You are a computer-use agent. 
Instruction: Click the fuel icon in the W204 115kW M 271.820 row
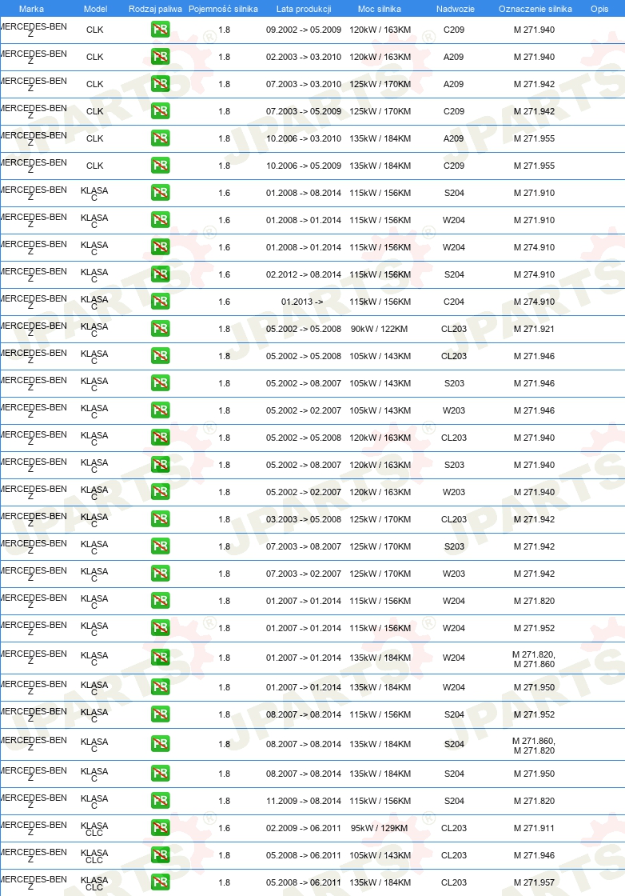click(161, 601)
